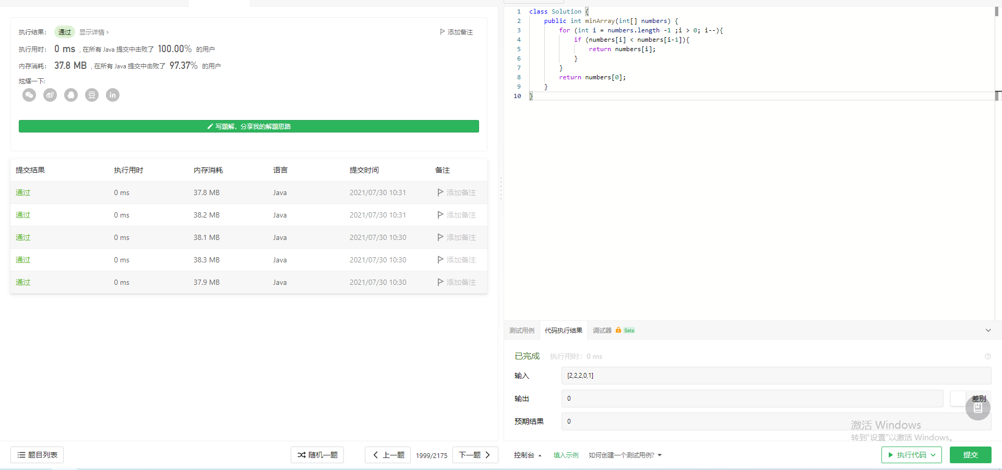Open the 通过 submission with 38.2 MB
Screen dimensions: 1002x470
[x=23, y=215]
